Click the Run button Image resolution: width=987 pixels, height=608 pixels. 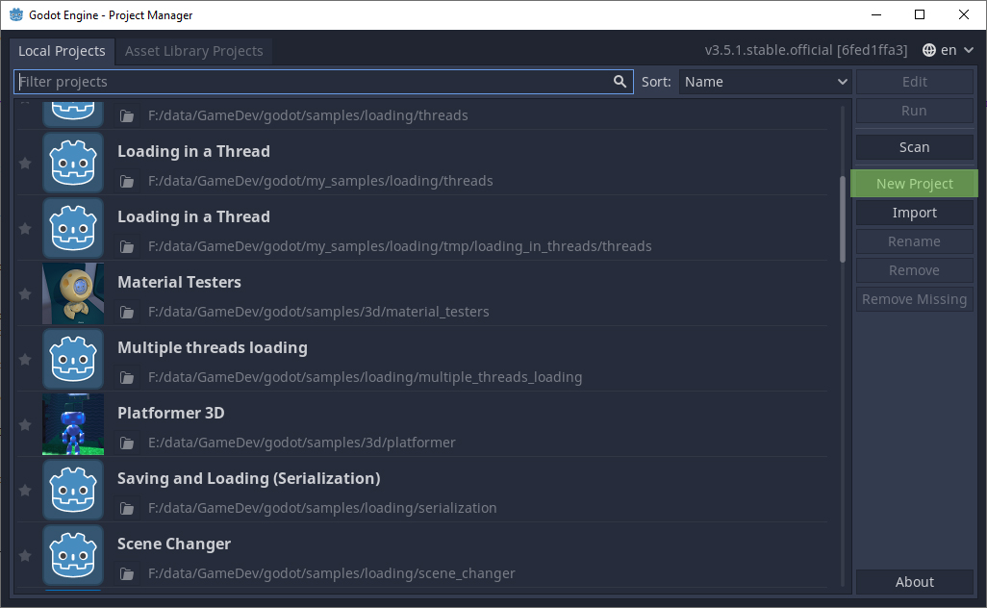tap(915, 111)
